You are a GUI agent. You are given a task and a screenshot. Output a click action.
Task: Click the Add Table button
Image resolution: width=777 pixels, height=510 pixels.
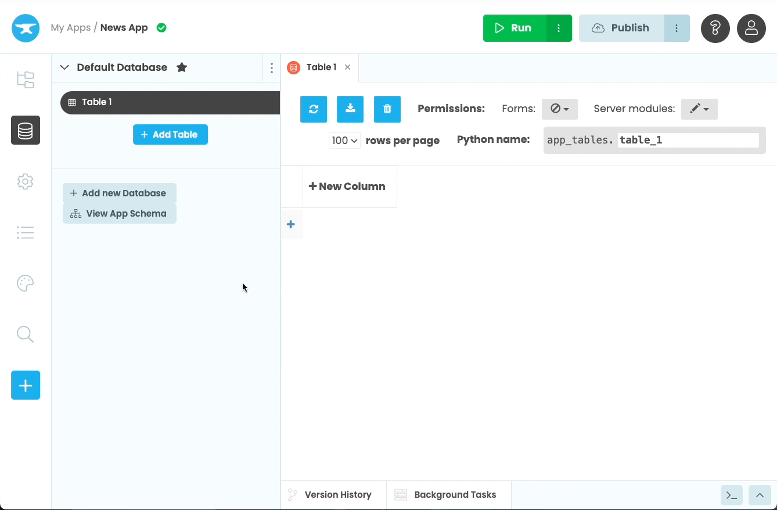click(x=170, y=134)
